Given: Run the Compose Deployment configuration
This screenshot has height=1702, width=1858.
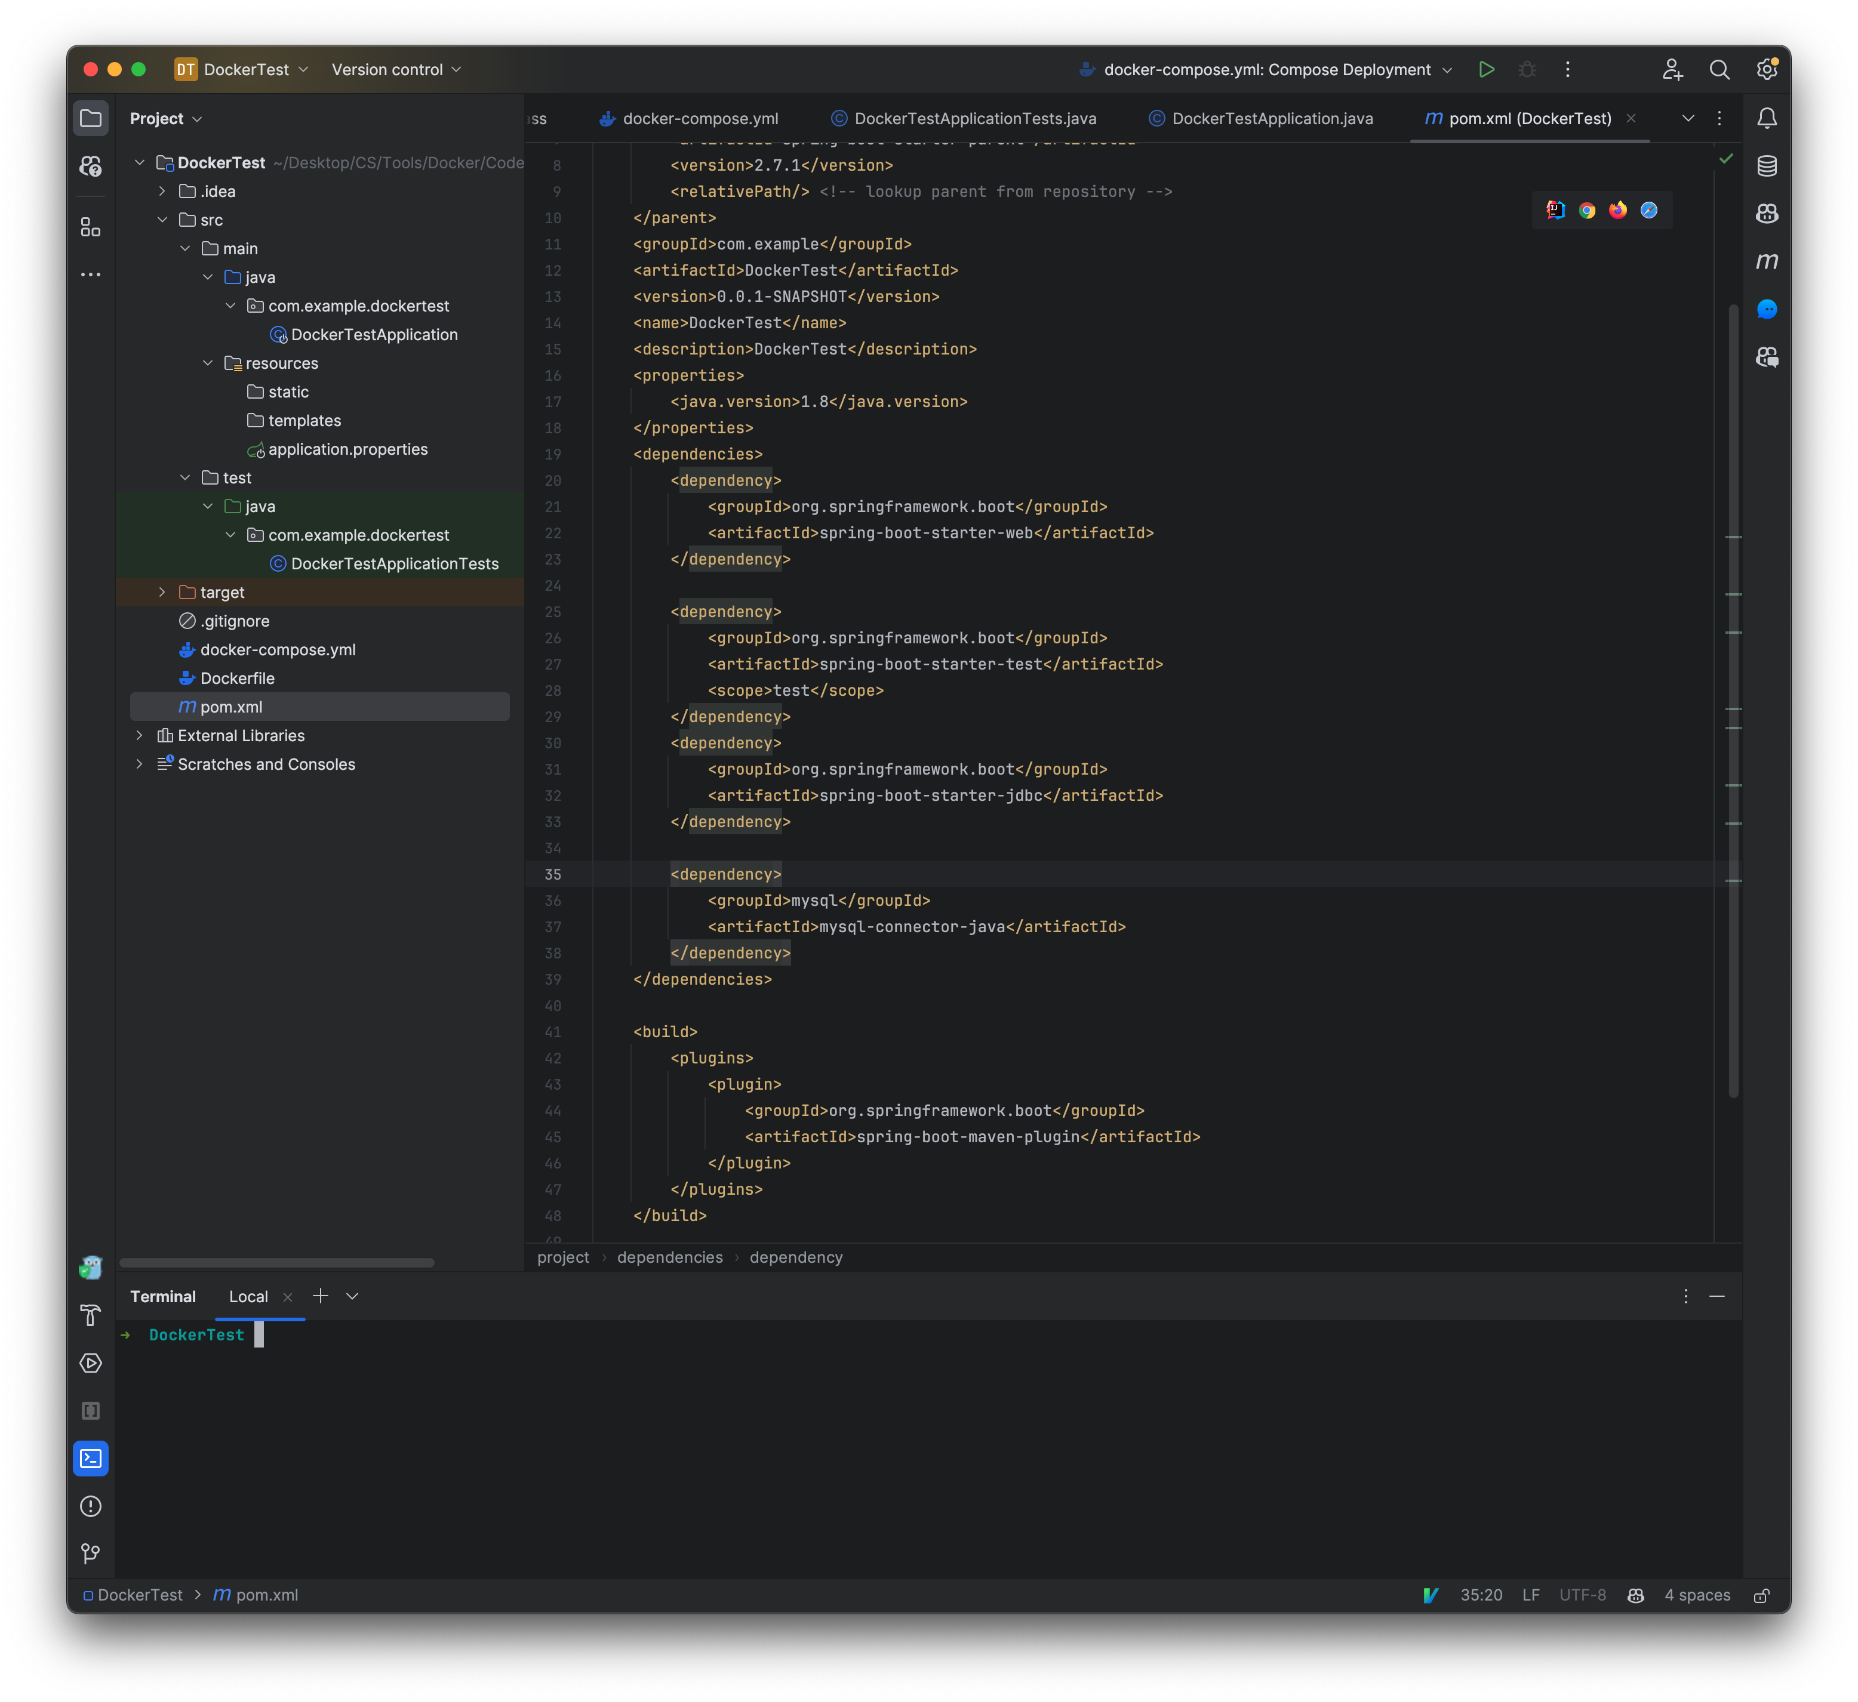Looking at the screenshot, I should (x=1487, y=70).
